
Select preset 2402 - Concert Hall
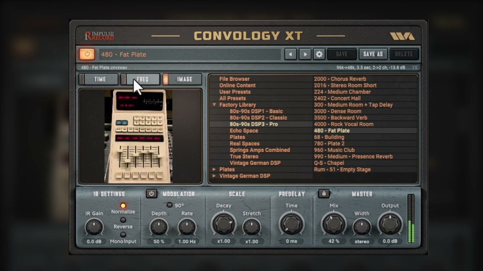pyautogui.click(x=337, y=98)
